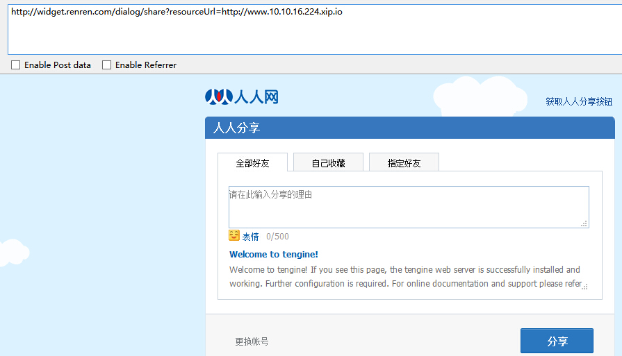Viewport: 622px width, 356px height.
Task: Click the 表情 text link
Action: tap(250, 237)
